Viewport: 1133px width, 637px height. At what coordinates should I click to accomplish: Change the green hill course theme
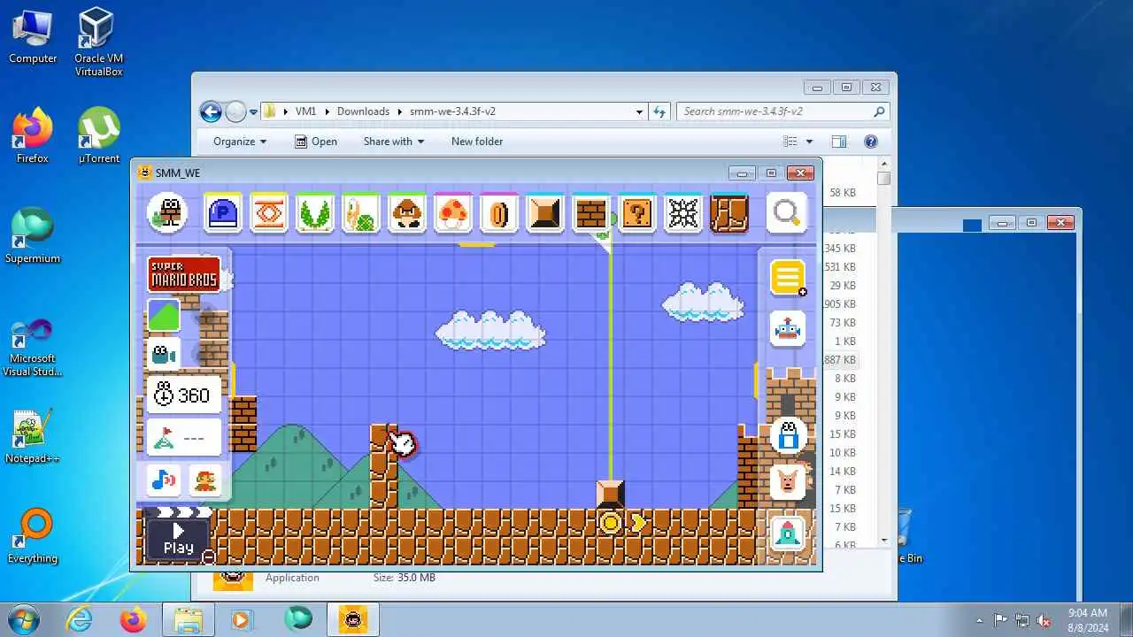click(164, 316)
